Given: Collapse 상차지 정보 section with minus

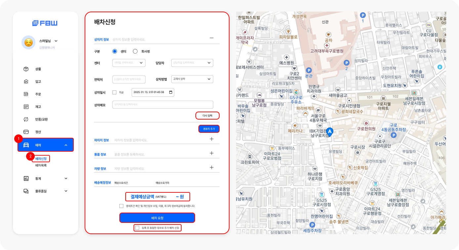Looking at the screenshot, I should (212, 38).
